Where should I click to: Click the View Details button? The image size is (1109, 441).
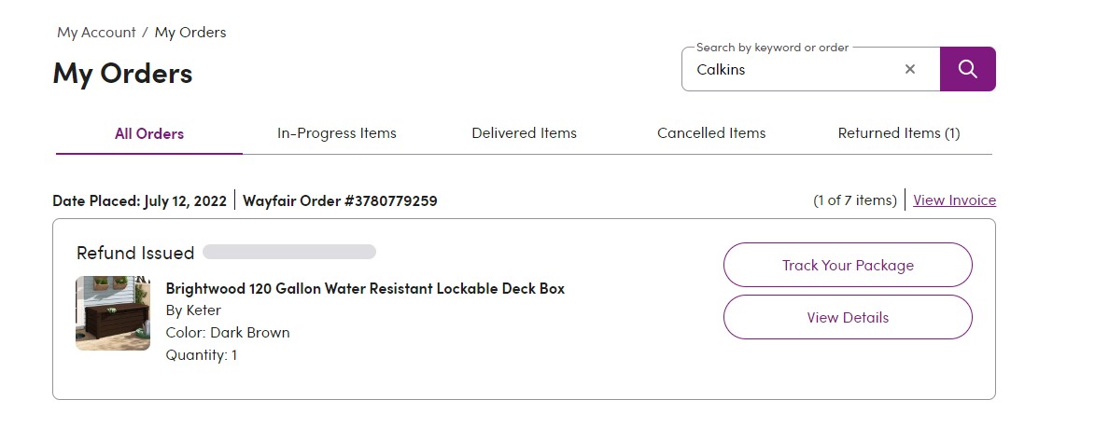(x=848, y=317)
